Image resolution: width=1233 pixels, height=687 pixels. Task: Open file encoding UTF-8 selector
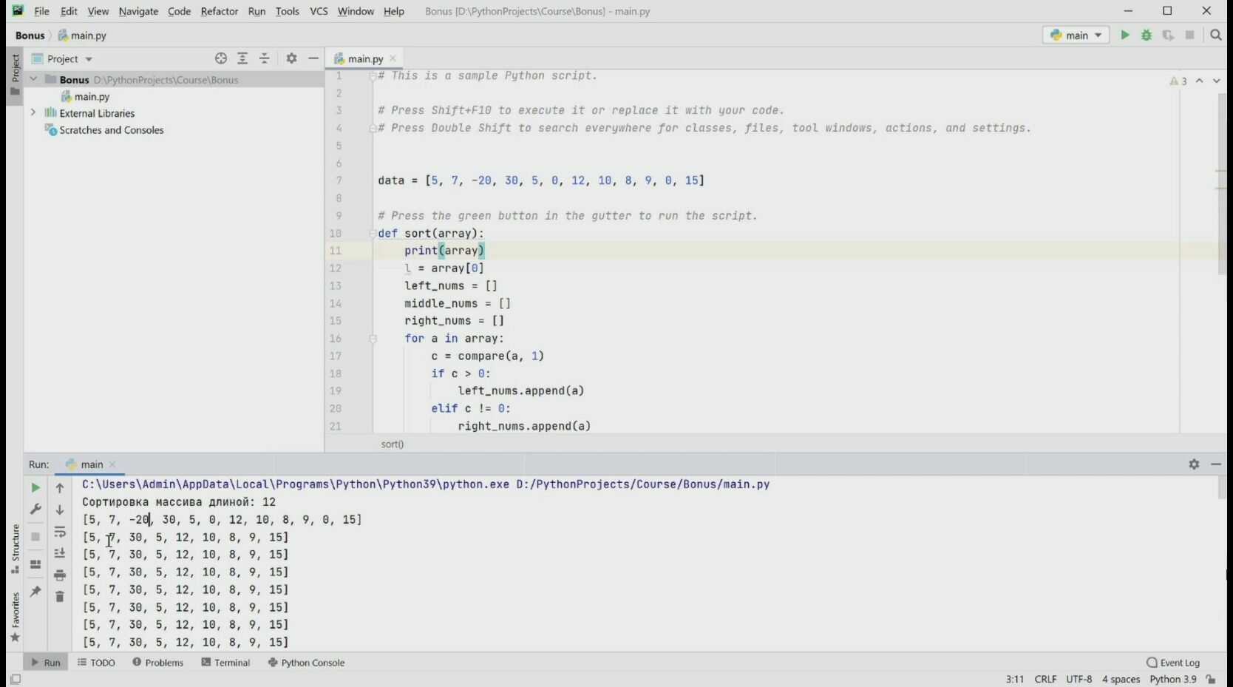[1079, 679]
